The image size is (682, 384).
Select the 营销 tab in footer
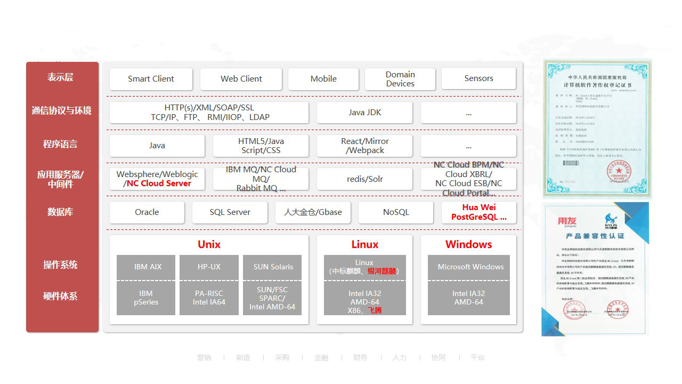(204, 357)
